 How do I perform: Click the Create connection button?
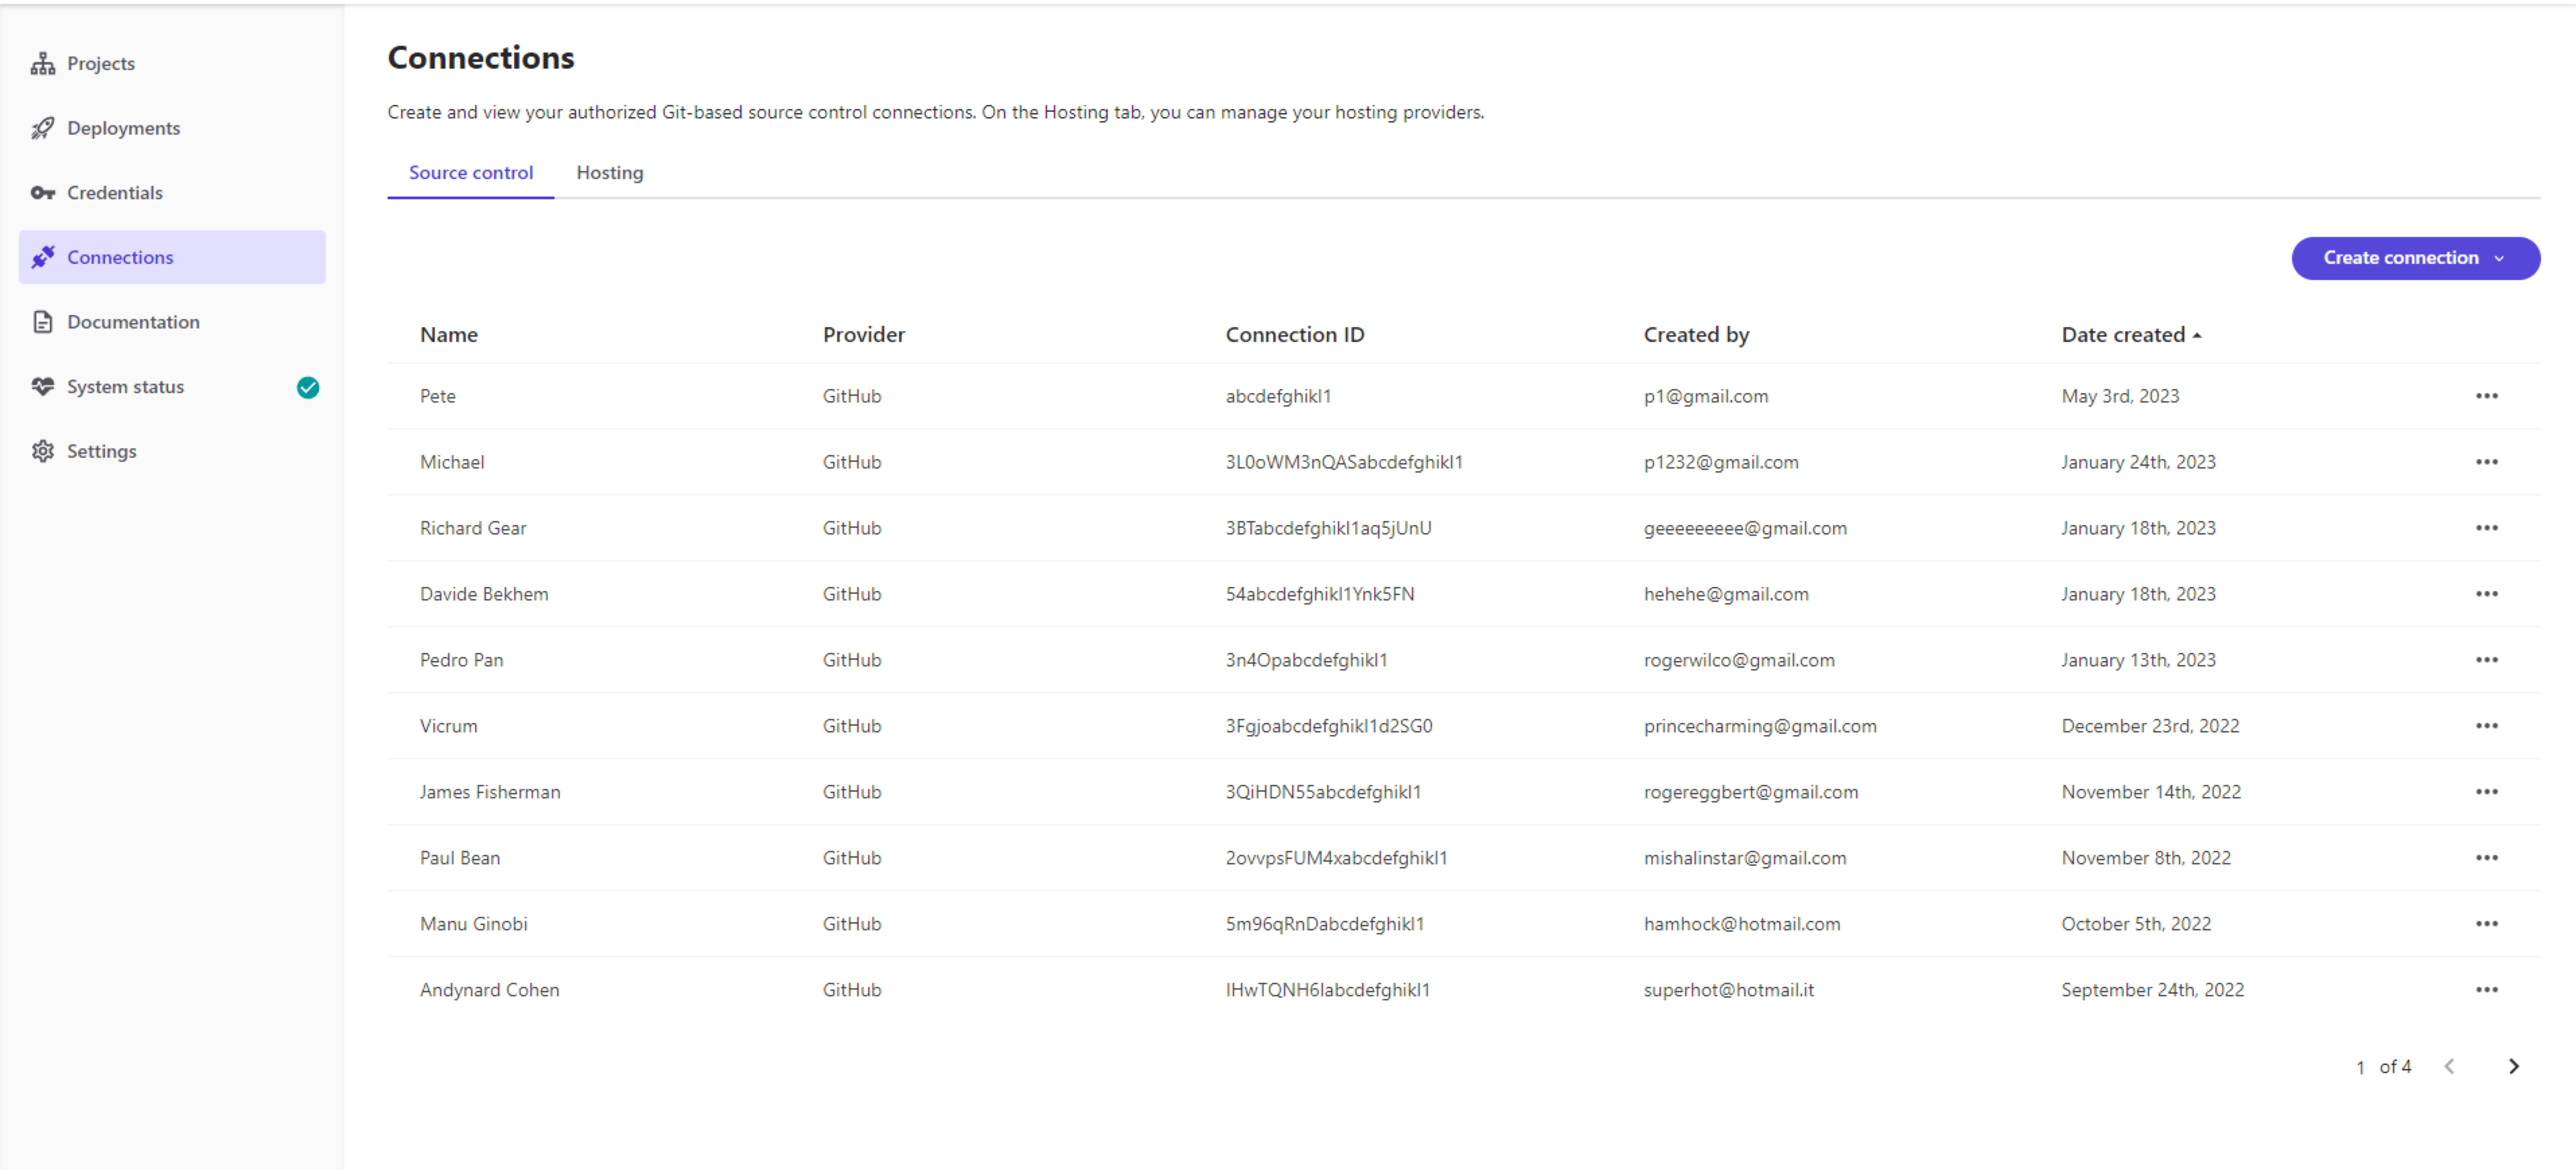2415,258
